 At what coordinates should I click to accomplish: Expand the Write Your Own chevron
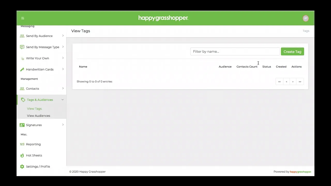click(x=63, y=58)
